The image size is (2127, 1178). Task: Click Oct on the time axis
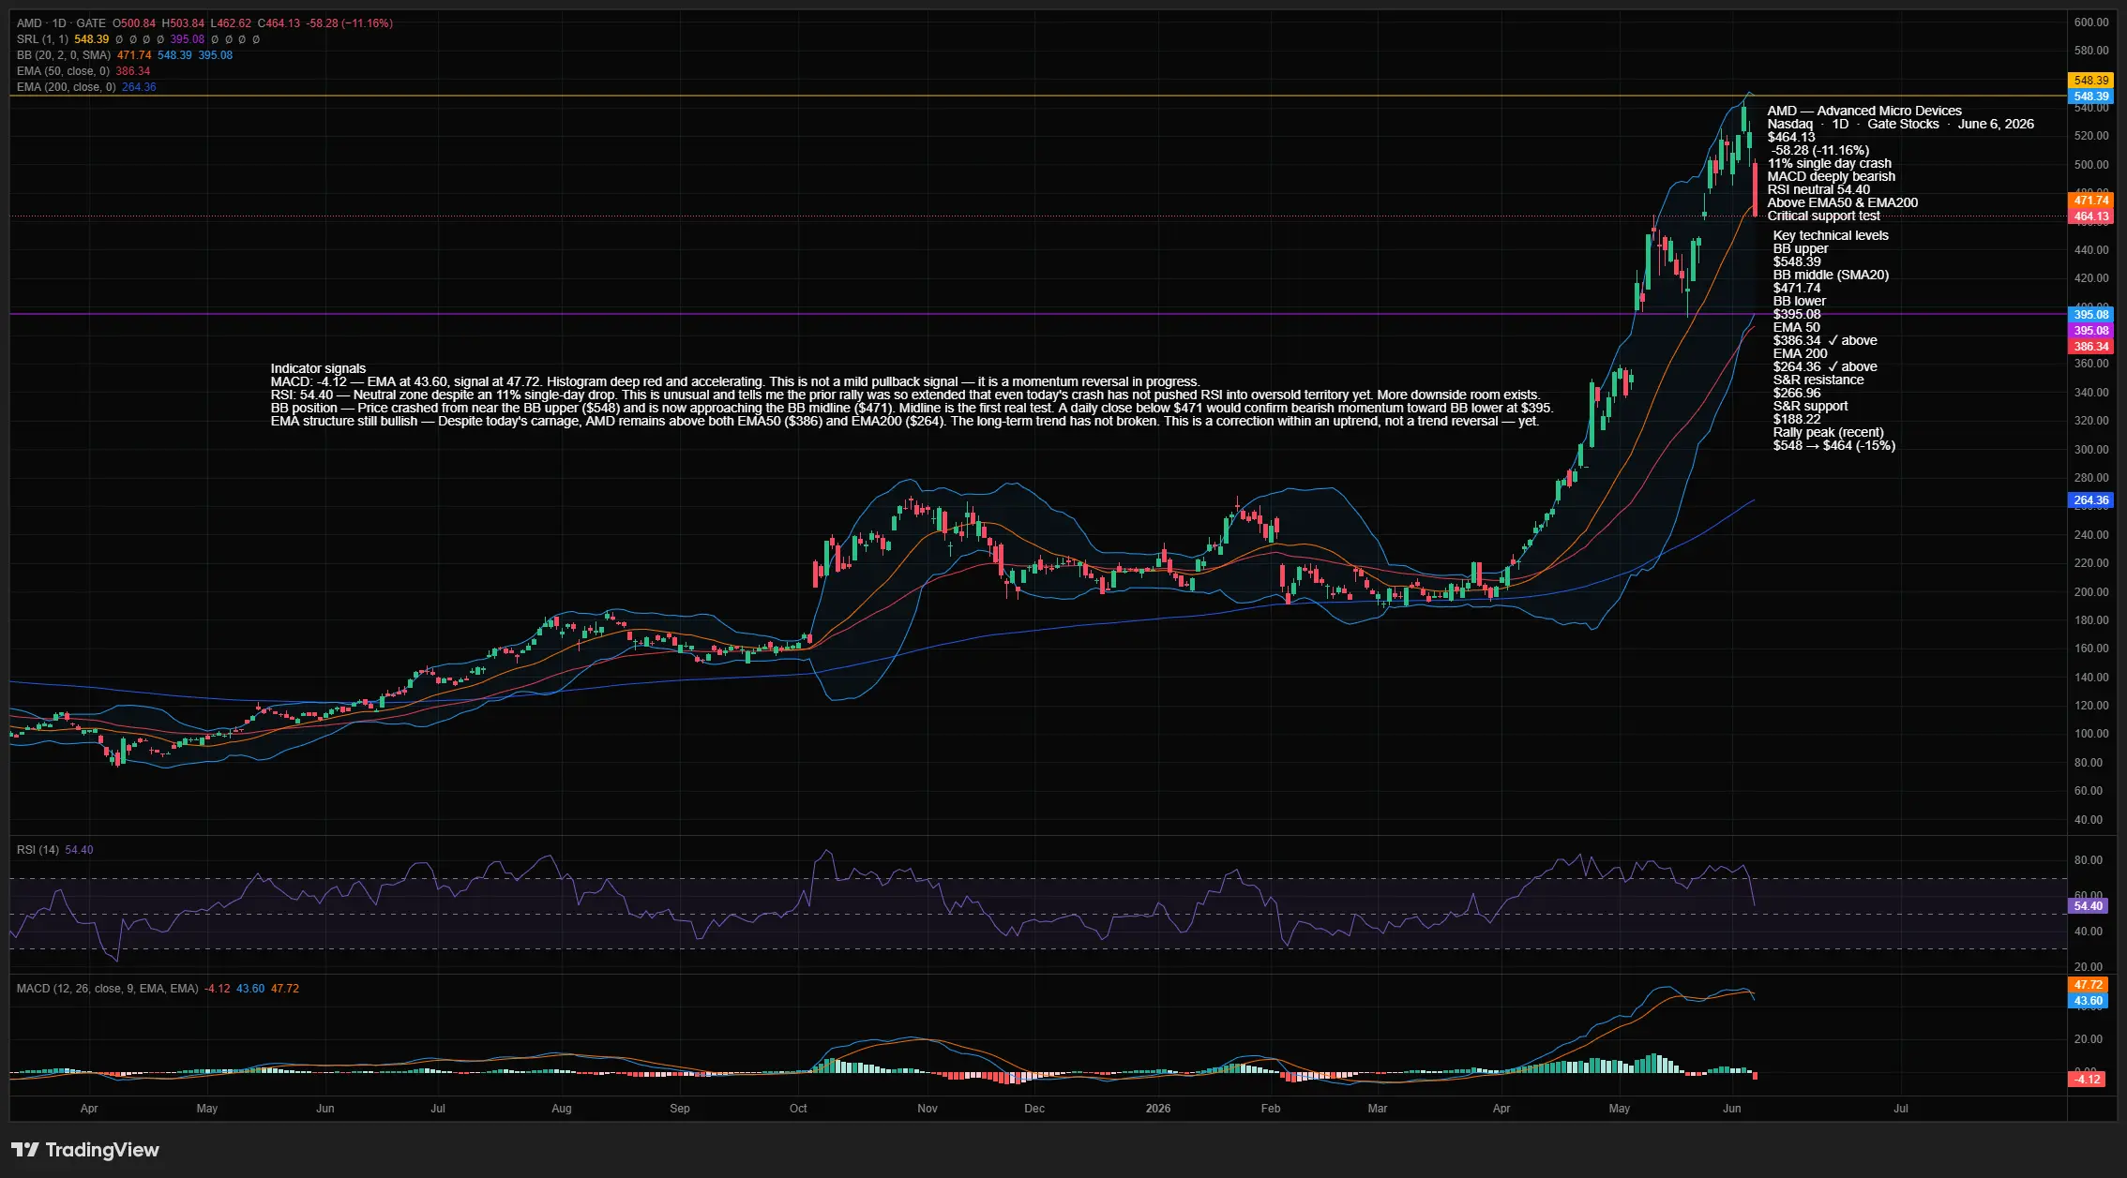tap(798, 1109)
